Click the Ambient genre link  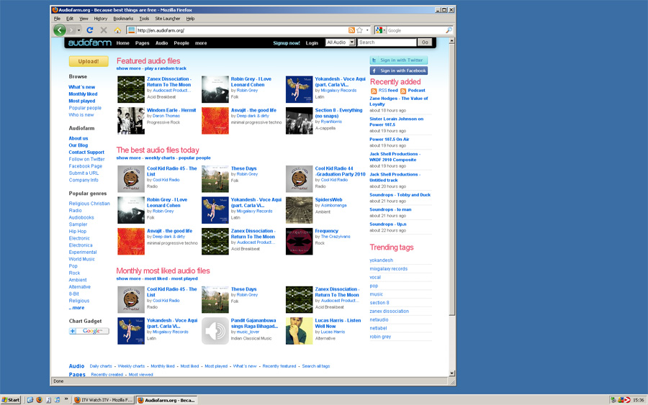pyautogui.click(x=78, y=280)
